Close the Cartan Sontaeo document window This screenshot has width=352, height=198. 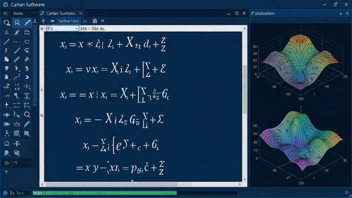point(244,13)
